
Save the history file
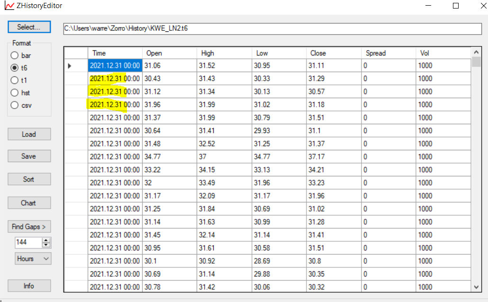(29, 156)
